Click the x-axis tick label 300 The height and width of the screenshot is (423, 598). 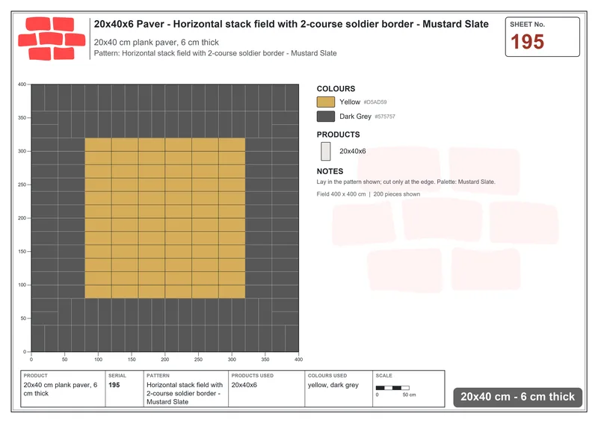[x=232, y=359]
